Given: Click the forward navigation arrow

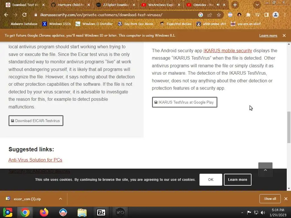Looking at the screenshot, I should (x=15, y=15).
